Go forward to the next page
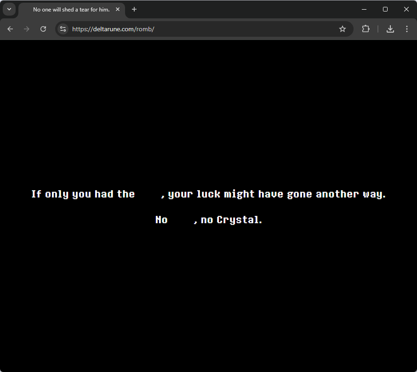This screenshot has height=372, width=417. (x=27, y=29)
